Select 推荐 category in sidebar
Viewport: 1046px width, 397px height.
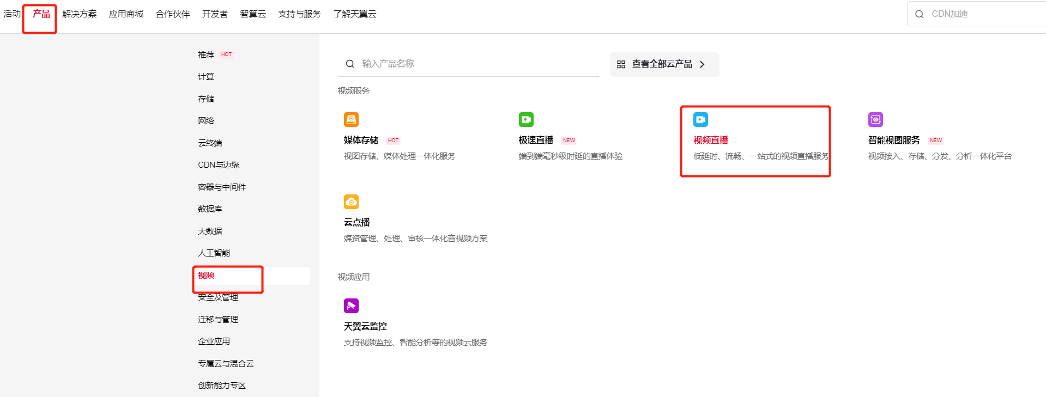(x=206, y=55)
